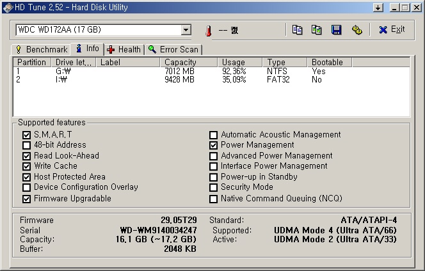Click the Bootable column header
The height and width of the screenshot is (271, 425).
[x=330, y=62]
